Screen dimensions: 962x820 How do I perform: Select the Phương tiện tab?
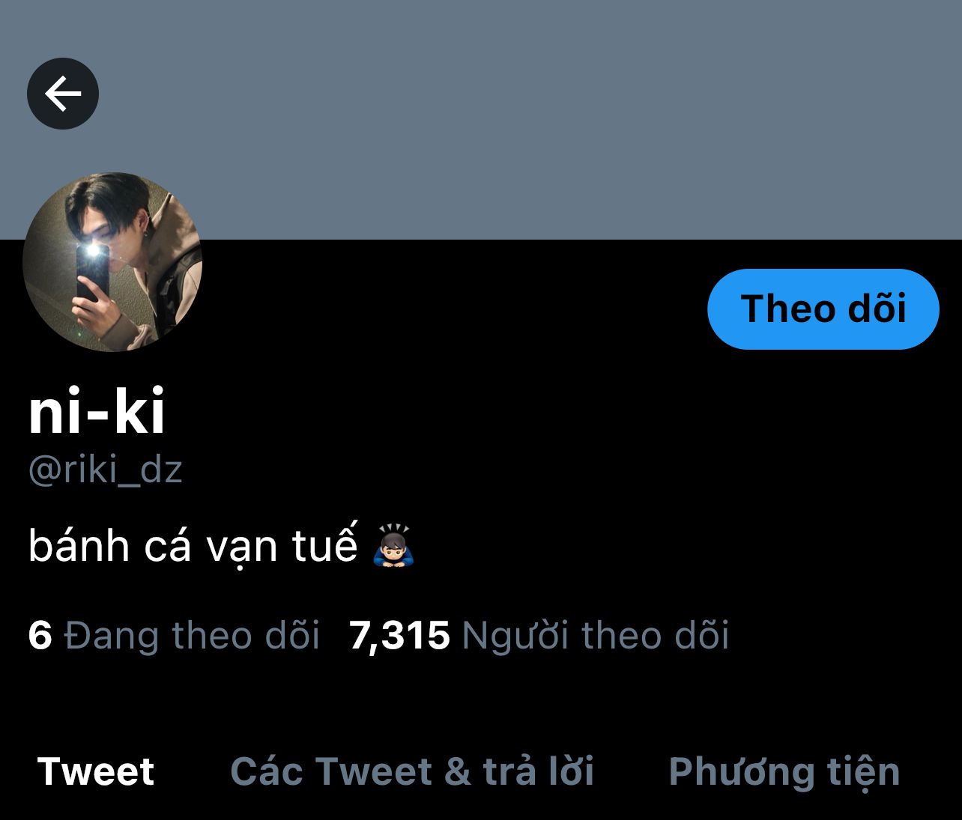[784, 773]
